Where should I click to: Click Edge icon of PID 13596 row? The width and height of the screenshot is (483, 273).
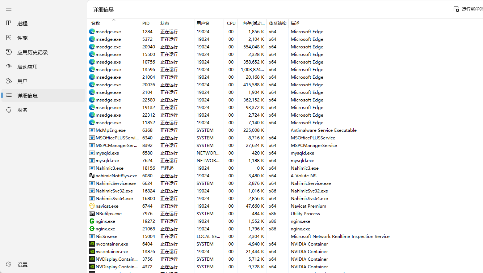click(92, 69)
